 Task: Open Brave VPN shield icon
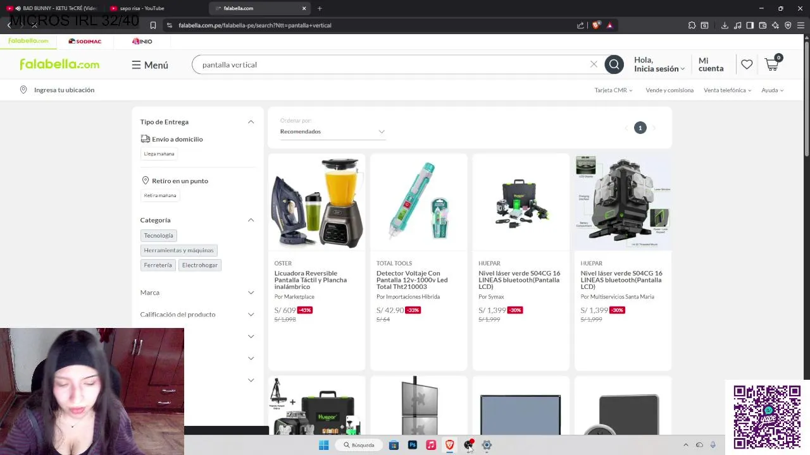(788, 25)
